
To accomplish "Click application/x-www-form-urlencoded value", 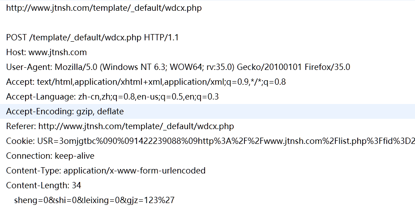I will point(134,171).
